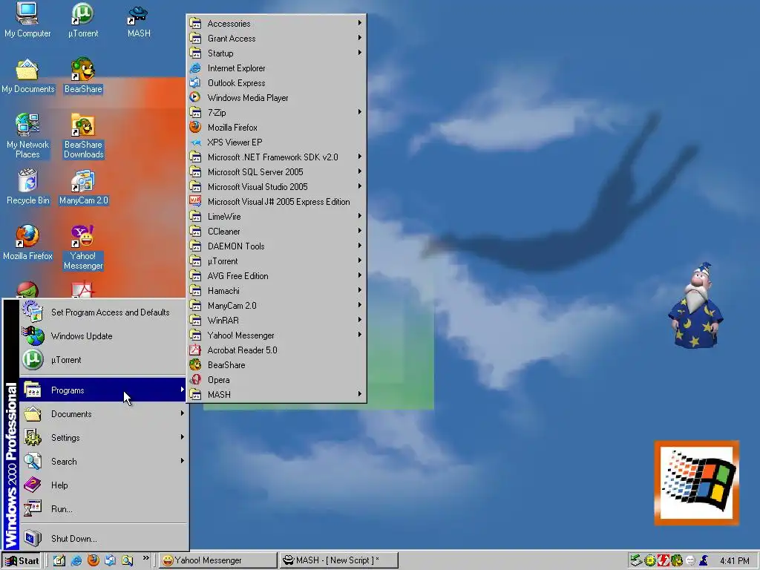Select the µTorrent desktop shortcut
The image size is (760, 570).
click(x=83, y=20)
